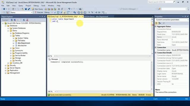
Task: Select the Server Objects folder
Action: (15, 68)
